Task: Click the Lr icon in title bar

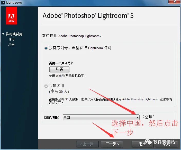Action: coord(3,2)
